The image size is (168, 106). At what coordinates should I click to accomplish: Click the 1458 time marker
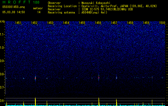coord(130,23)
